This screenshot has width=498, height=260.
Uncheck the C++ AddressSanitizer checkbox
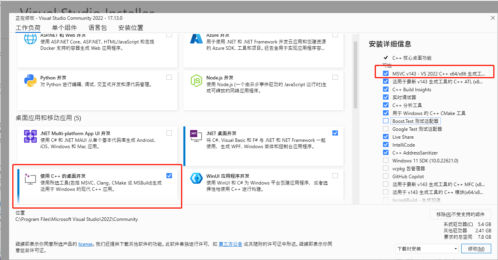(x=386, y=153)
